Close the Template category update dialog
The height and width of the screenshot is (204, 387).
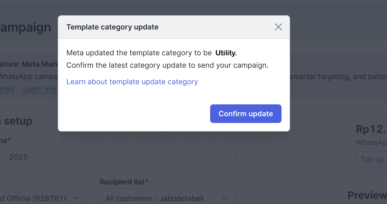[278, 27]
